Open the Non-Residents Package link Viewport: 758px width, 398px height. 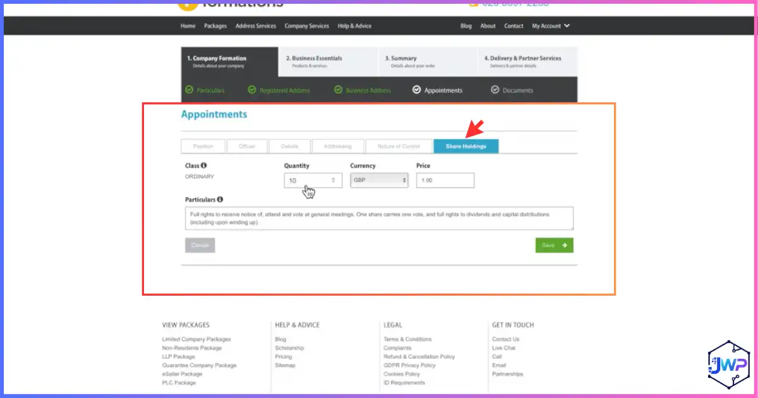point(192,348)
